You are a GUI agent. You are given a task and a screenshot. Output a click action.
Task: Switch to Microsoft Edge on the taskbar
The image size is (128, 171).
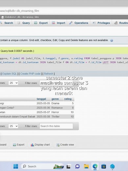click(x=95, y=166)
